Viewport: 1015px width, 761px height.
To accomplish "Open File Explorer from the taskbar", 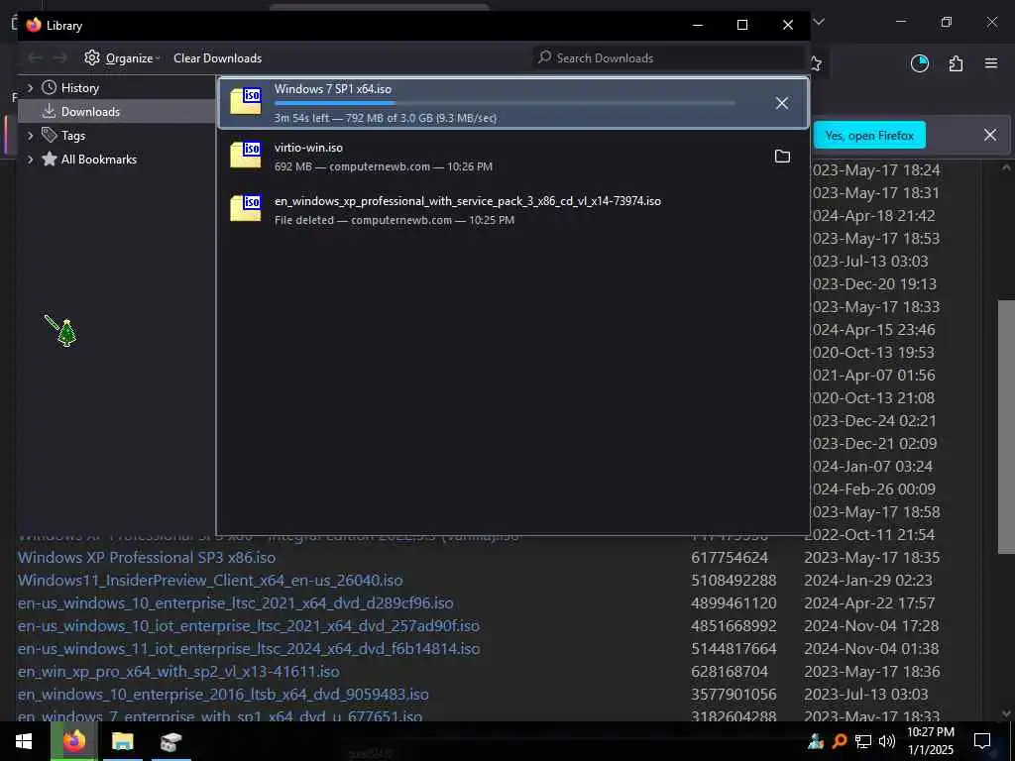I will coord(122,741).
